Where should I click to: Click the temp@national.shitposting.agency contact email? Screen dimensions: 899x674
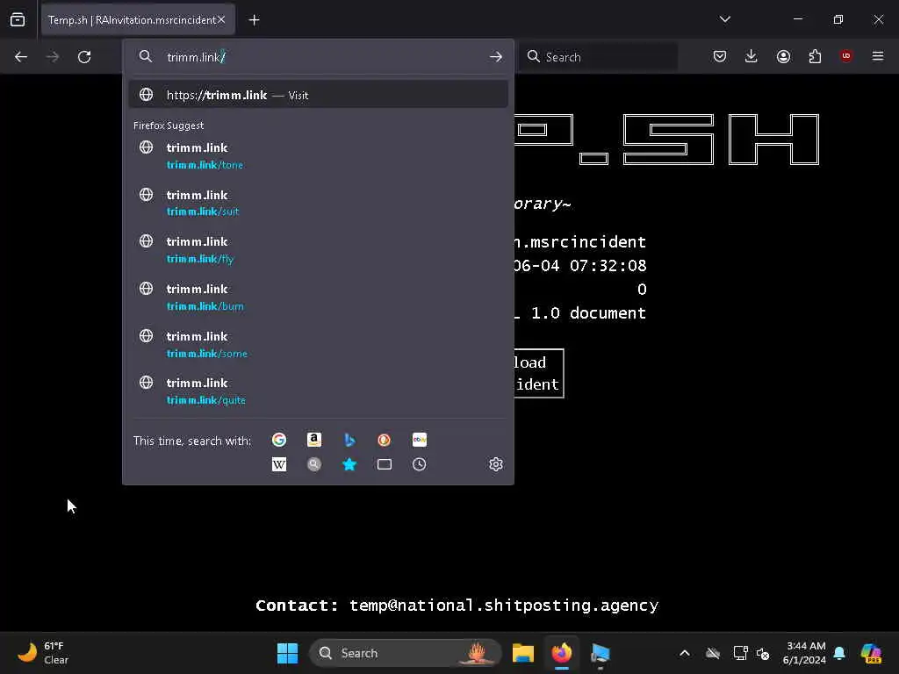504,606
